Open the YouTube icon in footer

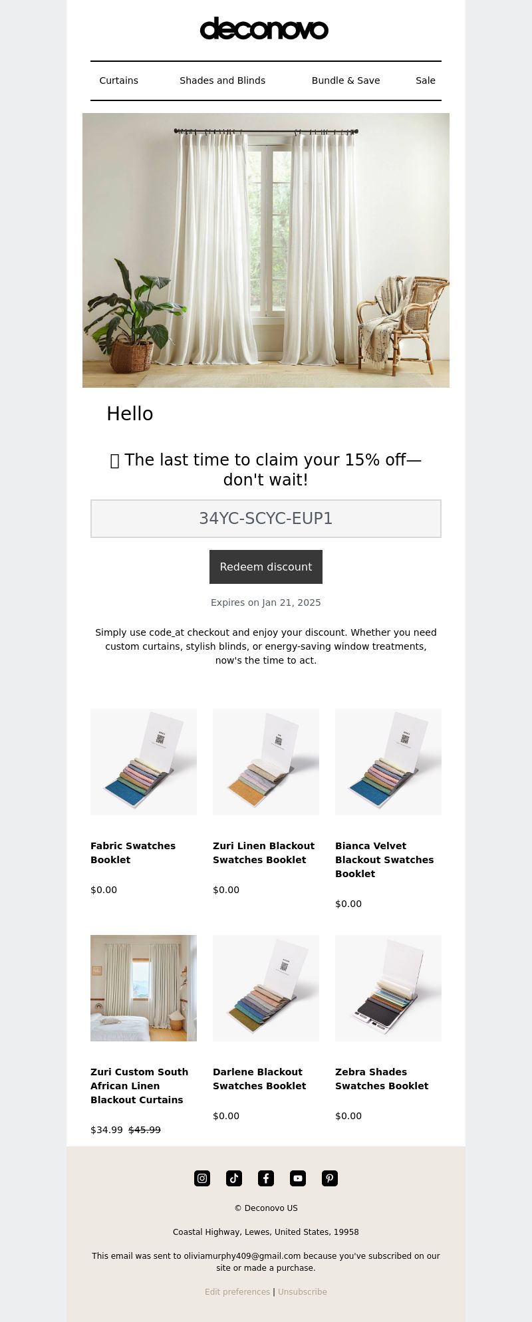click(298, 1178)
